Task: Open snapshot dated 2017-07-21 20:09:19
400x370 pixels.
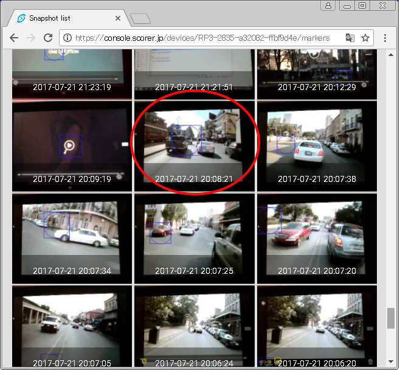Action: (x=72, y=146)
